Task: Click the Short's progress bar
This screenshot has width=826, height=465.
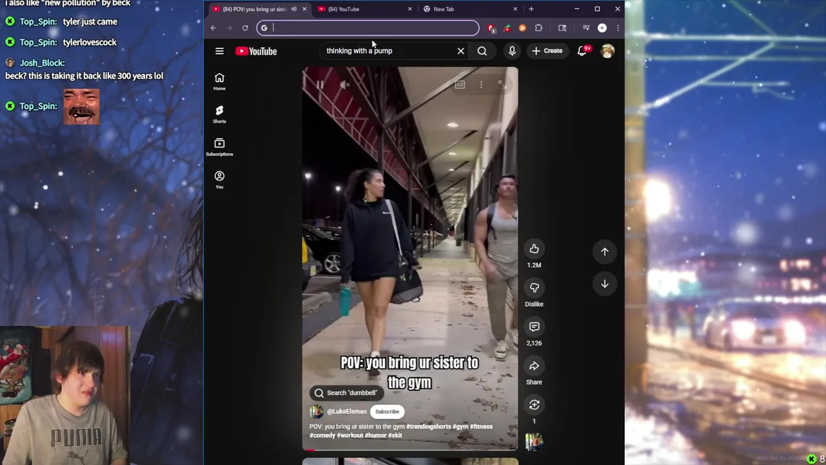Action: (410, 449)
